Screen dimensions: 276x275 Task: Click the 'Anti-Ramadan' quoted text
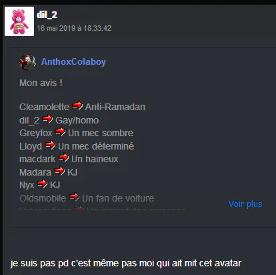(x=115, y=107)
